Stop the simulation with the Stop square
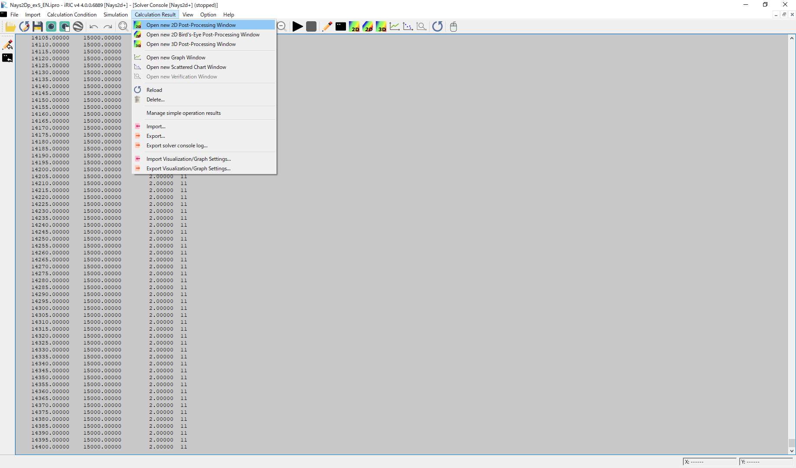 311,26
